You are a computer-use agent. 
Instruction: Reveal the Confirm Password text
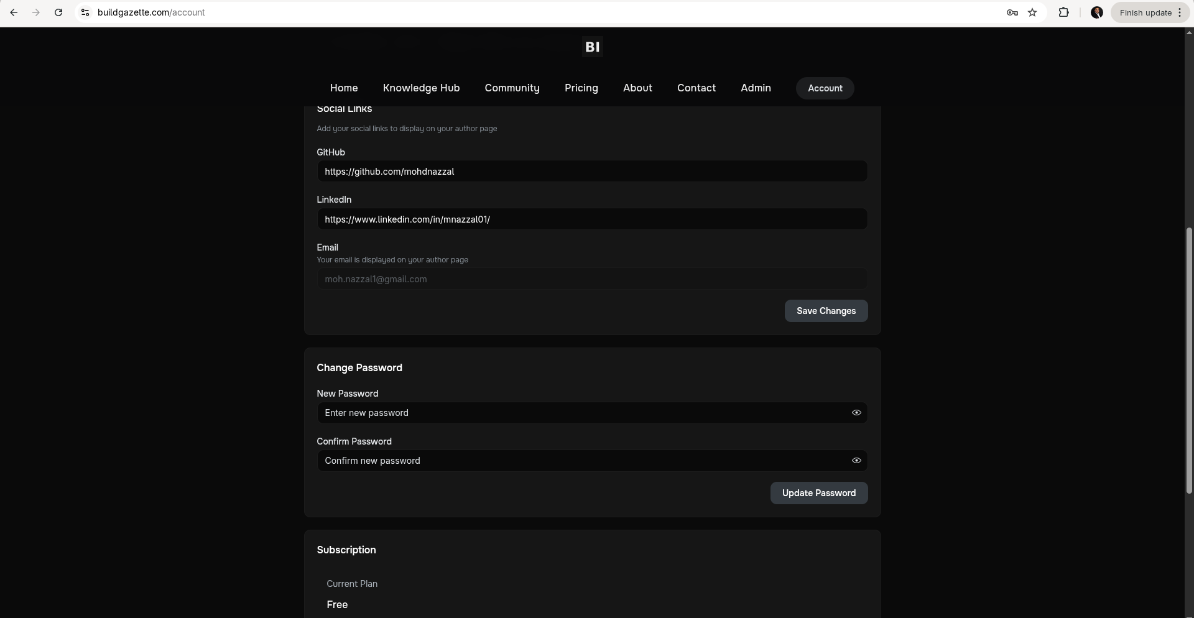[x=856, y=461]
